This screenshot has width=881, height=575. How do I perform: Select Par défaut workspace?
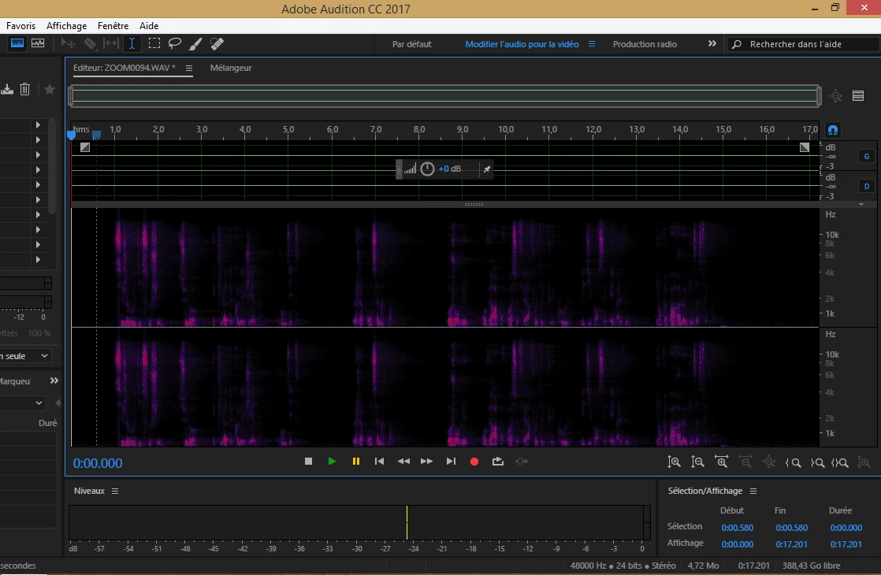[412, 44]
